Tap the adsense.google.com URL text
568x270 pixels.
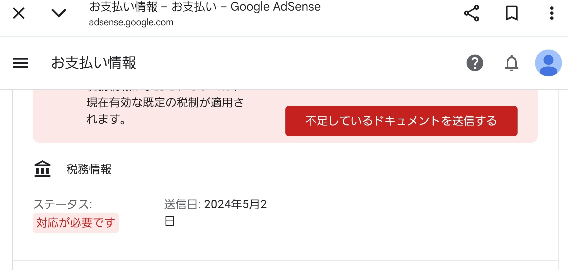tap(131, 22)
